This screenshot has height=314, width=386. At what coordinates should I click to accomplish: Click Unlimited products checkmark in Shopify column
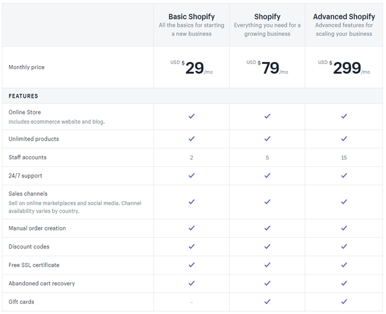(x=267, y=139)
